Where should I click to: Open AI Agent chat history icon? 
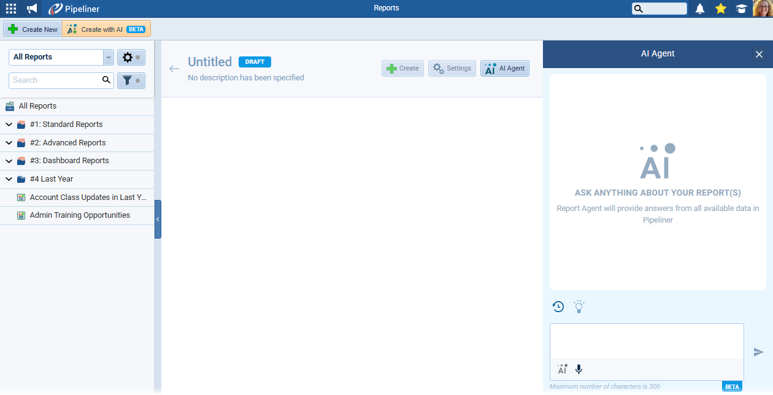(558, 307)
